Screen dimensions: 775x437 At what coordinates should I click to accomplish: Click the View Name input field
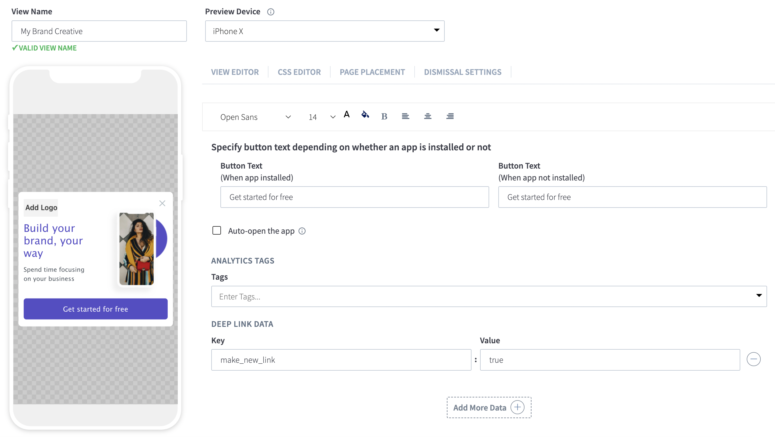(99, 31)
